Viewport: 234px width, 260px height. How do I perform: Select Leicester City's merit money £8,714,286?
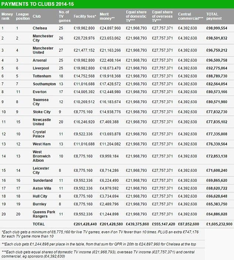pos(109,171)
